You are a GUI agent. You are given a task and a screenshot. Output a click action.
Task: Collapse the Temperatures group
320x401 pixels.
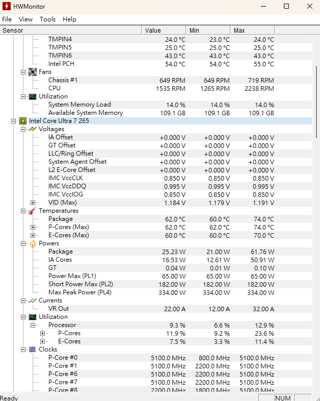click(23, 211)
